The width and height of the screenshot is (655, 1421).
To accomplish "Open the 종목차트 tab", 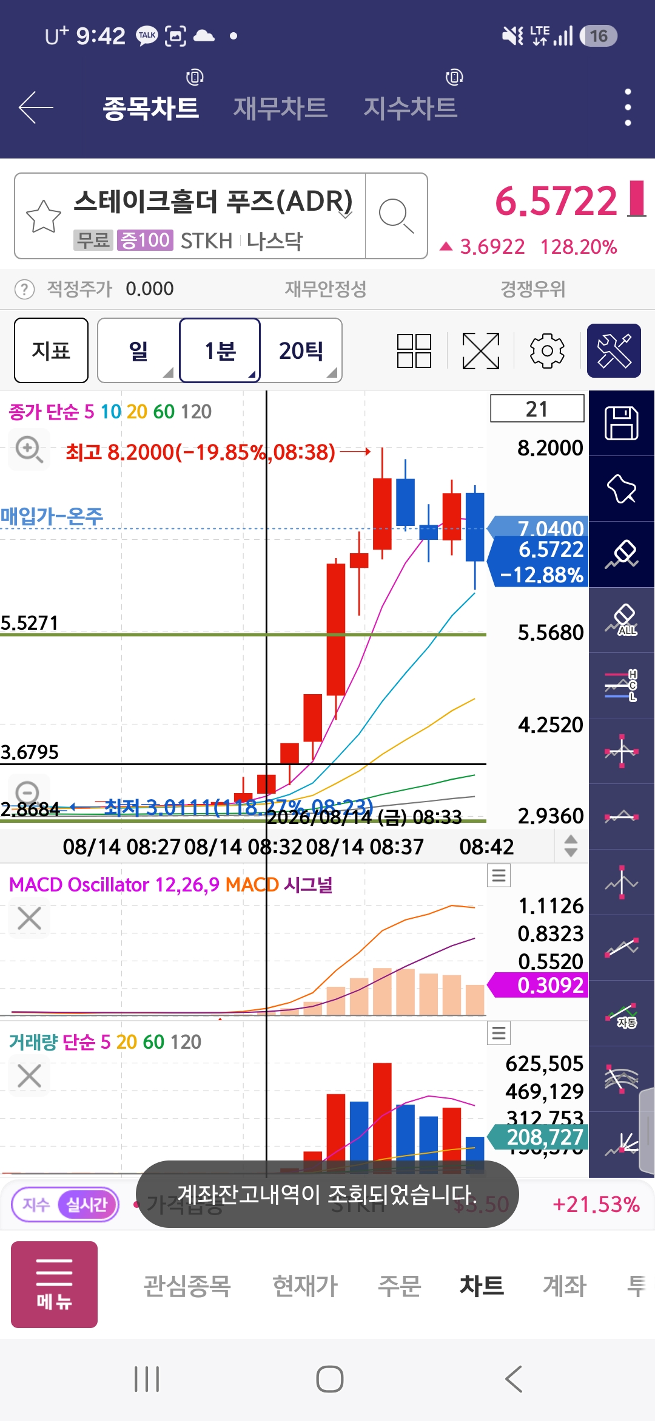I will click(150, 108).
